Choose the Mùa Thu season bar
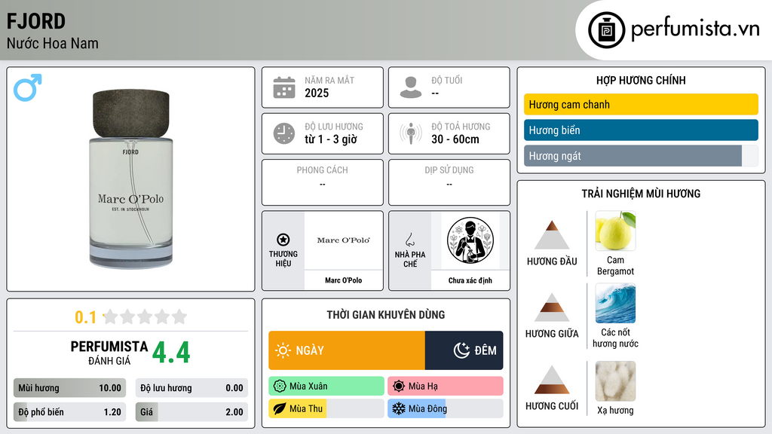 (x=326, y=408)
